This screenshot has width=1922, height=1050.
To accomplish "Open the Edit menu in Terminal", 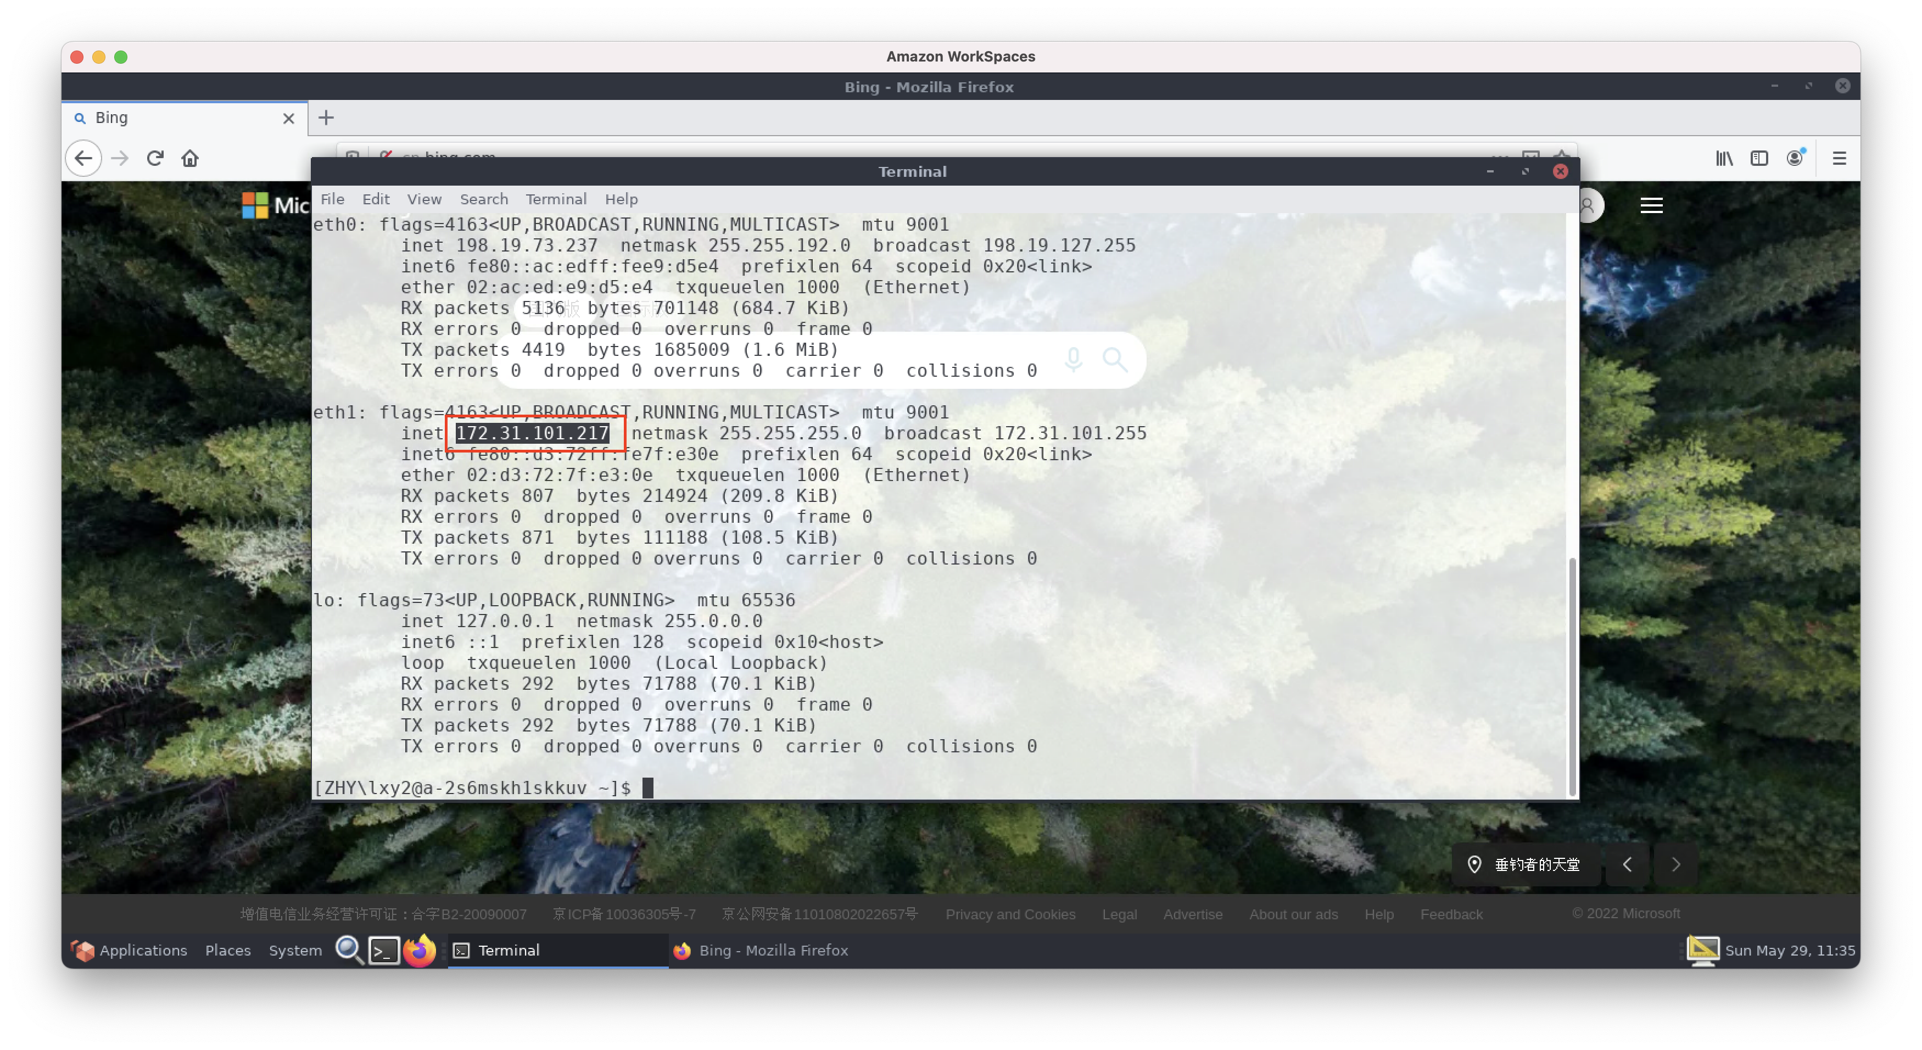I will (x=376, y=199).
